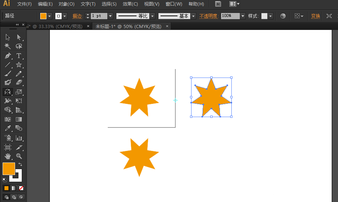This screenshot has width=338, height=202.
Task: Choose the Eraser tool
Action: [19, 82]
